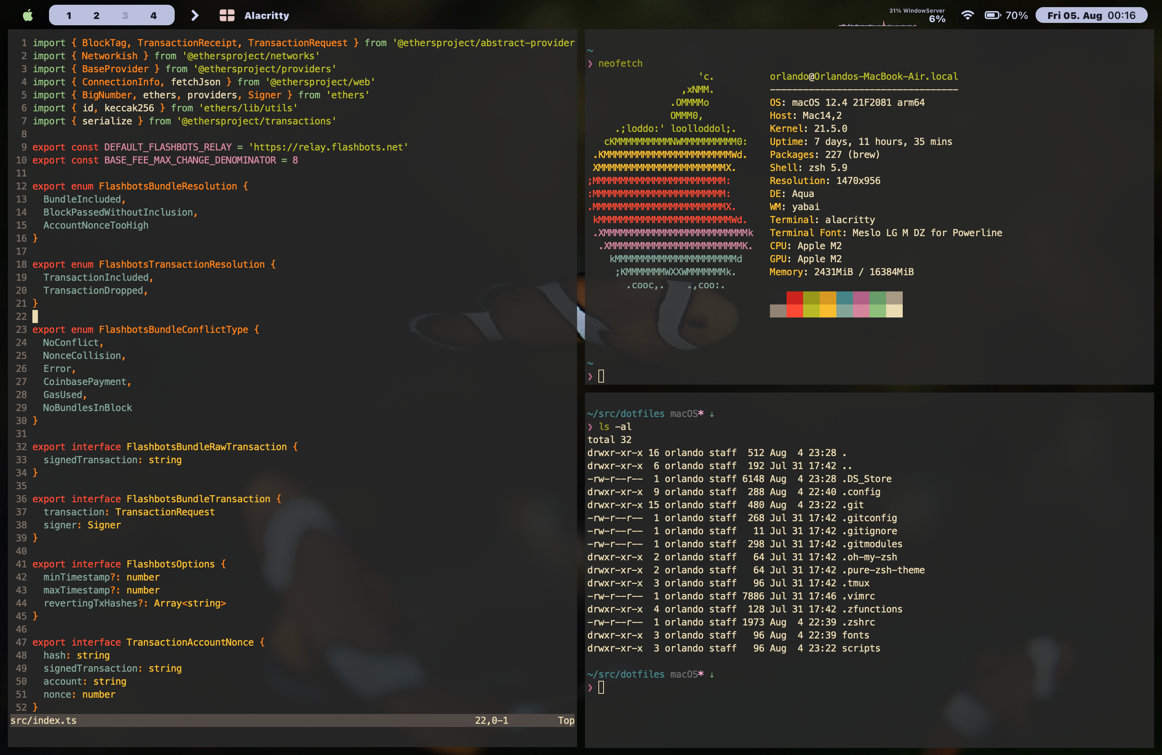Click the WM: yabai line
The image size is (1162, 755).
point(795,207)
